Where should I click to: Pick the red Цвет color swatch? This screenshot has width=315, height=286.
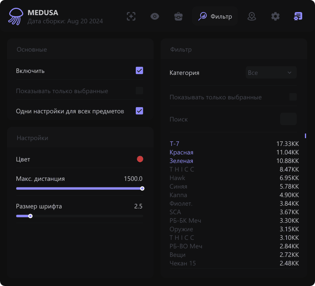click(x=140, y=159)
